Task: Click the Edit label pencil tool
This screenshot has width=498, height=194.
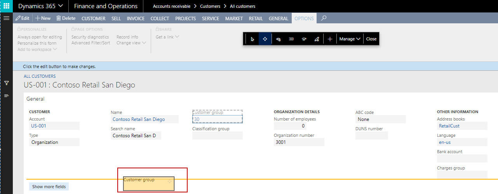Action: [316, 39]
